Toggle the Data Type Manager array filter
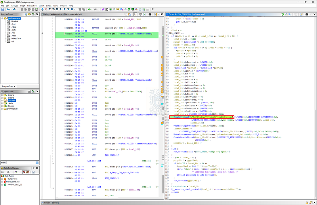 click(24, 172)
